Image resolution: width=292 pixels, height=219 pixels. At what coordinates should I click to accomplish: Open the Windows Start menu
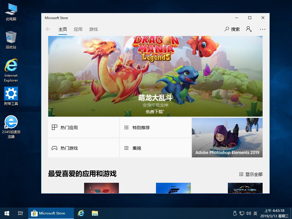[x=7, y=213]
